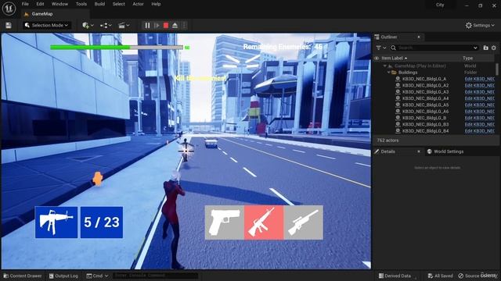Open the Build menu
This screenshot has width=501, height=281.
99,4
